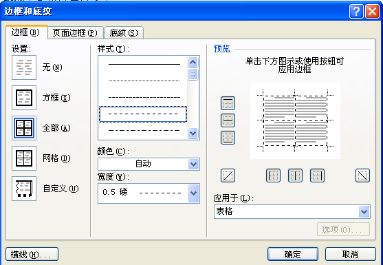Click the style list scroll down arrow

(193, 134)
